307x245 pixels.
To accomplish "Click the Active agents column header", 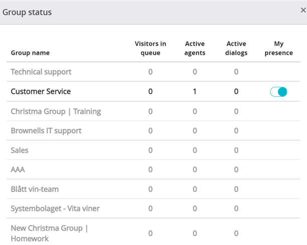I will point(195,49).
